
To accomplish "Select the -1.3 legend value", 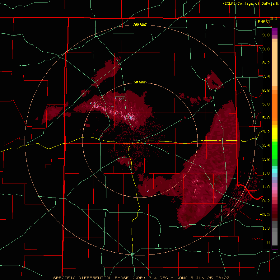I will pyautogui.click(x=265, y=228).
